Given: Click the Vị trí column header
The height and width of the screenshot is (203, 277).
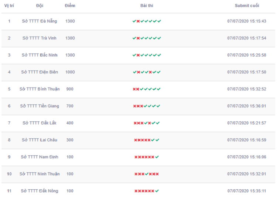Looking at the screenshot, I should (9, 6).
